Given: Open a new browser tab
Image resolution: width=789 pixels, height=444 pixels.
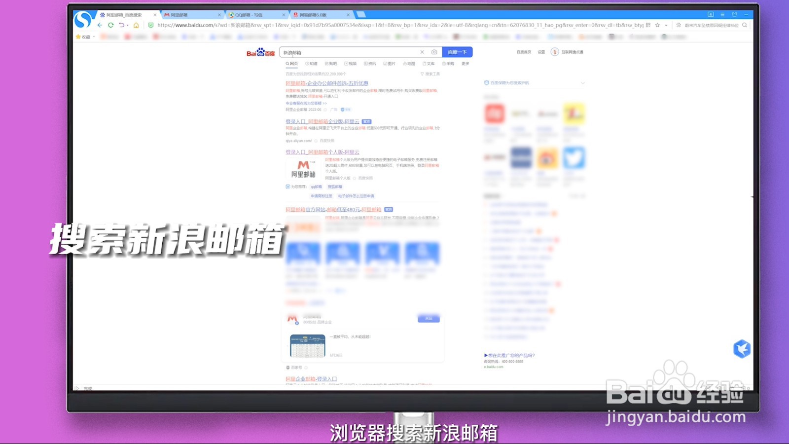Looking at the screenshot, I should coord(361,15).
